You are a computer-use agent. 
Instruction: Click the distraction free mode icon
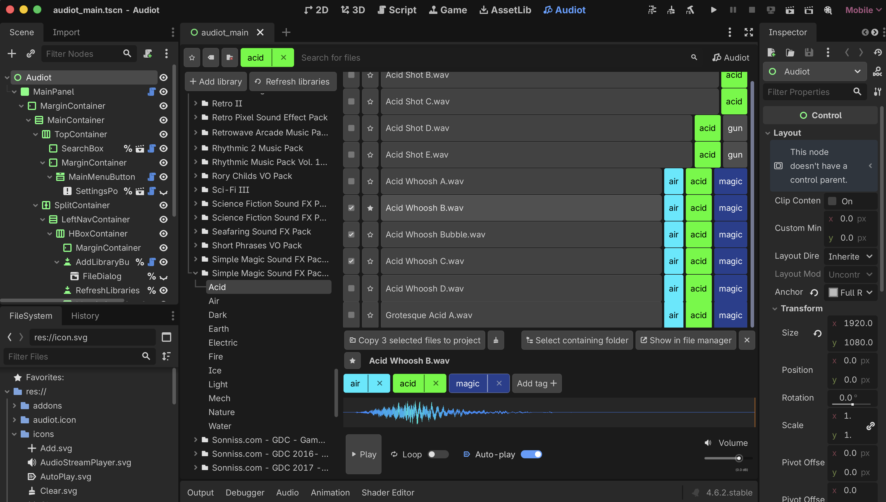click(748, 33)
